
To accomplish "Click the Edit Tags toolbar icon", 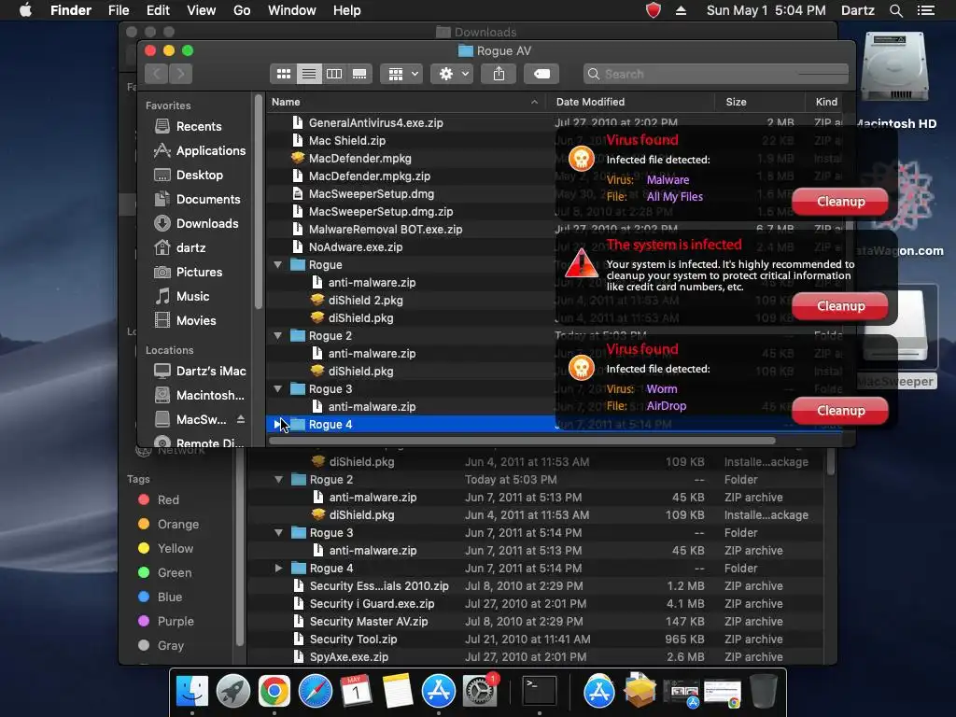I will pos(541,74).
